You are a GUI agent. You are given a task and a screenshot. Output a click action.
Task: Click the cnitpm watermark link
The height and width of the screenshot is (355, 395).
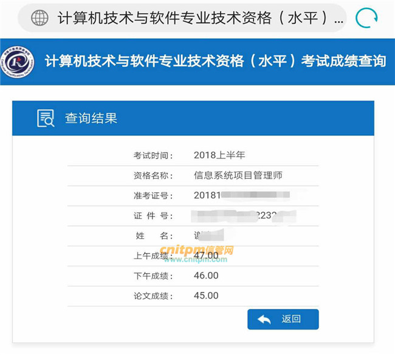tap(196, 251)
